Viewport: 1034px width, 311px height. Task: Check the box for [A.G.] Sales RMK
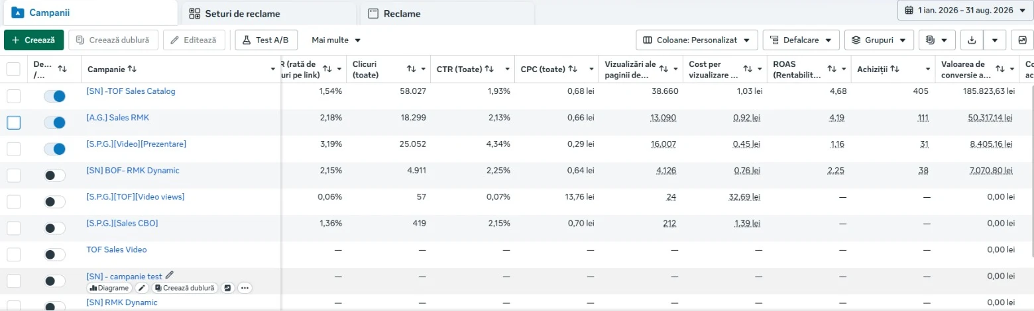click(13, 122)
